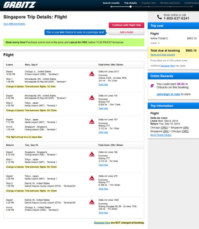This screenshot has width=199, height=229.
Task: Click the Orbucks rewards swirl icon
Action: coord(152,86)
